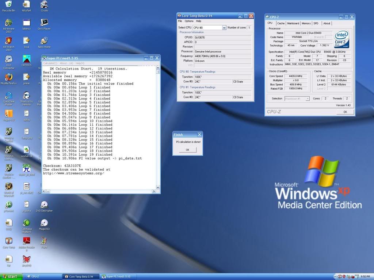Switch to the CPU tab in CPU-Z
This screenshot has width=374, height=280.
[270, 23]
